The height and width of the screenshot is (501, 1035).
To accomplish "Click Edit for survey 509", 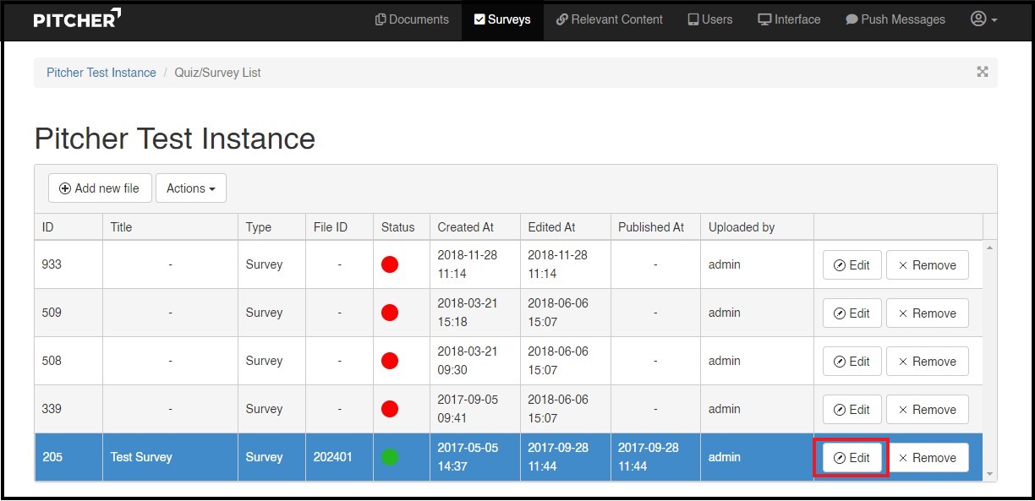I will [x=852, y=313].
